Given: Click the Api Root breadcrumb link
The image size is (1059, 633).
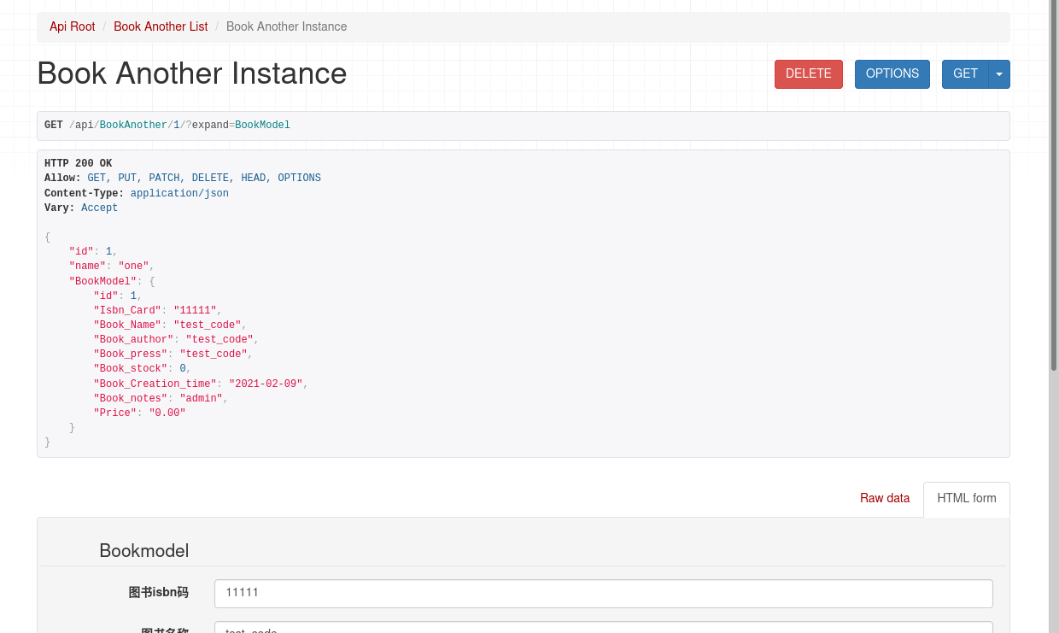Looking at the screenshot, I should point(72,26).
